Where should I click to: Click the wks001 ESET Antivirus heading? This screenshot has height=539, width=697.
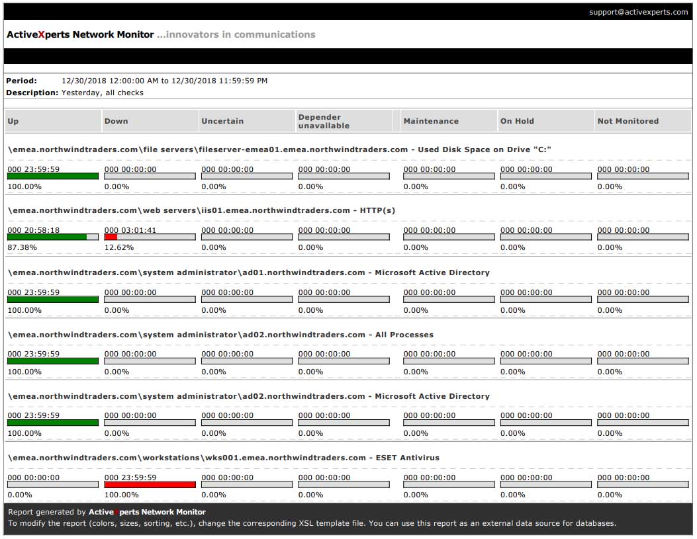pyautogui.click(x=223, y=458)
